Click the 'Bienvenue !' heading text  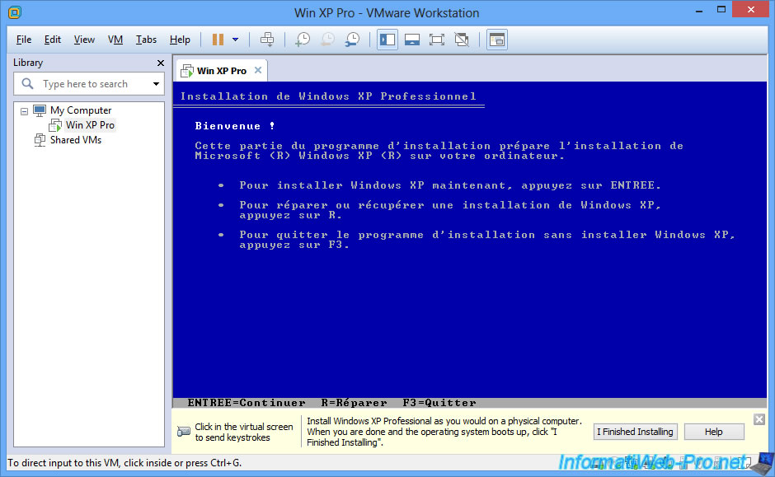(x=235, y=126)
